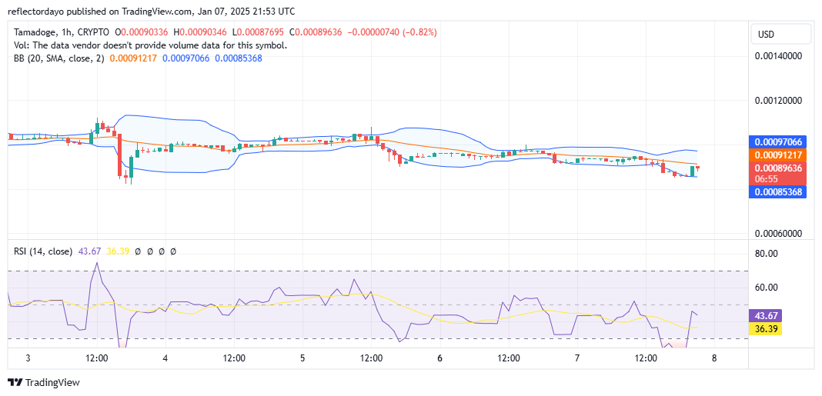Click the purple 43.67 RSI value tag
Screen dimensions: 822x396
pos(767,316)
